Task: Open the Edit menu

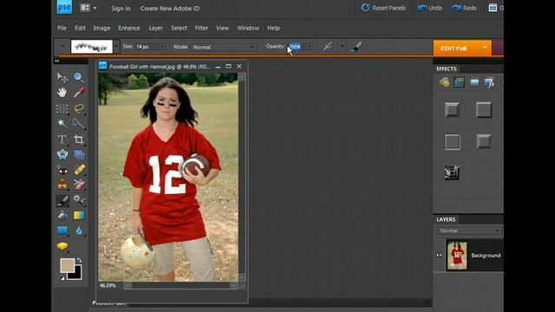Action: click(80, 28)
